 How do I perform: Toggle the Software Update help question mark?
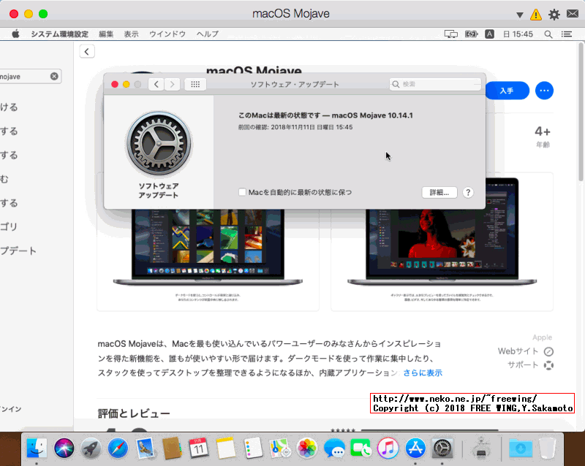point(467,192)
